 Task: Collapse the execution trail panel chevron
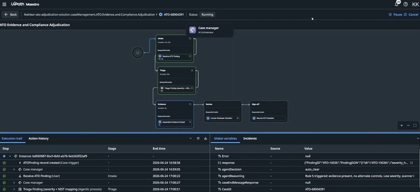pyautogui.click(x=190, y=139)
